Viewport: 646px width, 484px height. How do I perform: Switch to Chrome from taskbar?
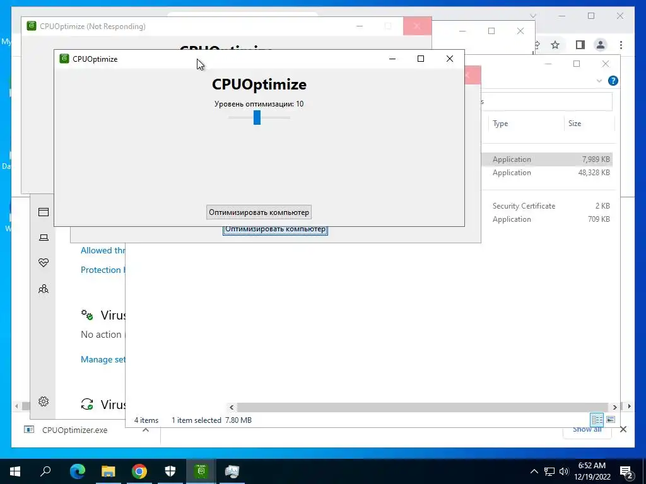[139, 471]
